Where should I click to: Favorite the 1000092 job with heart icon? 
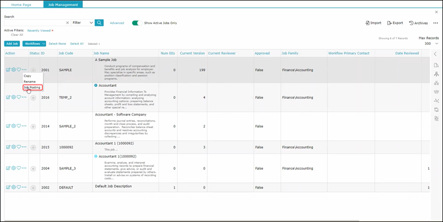19,147
